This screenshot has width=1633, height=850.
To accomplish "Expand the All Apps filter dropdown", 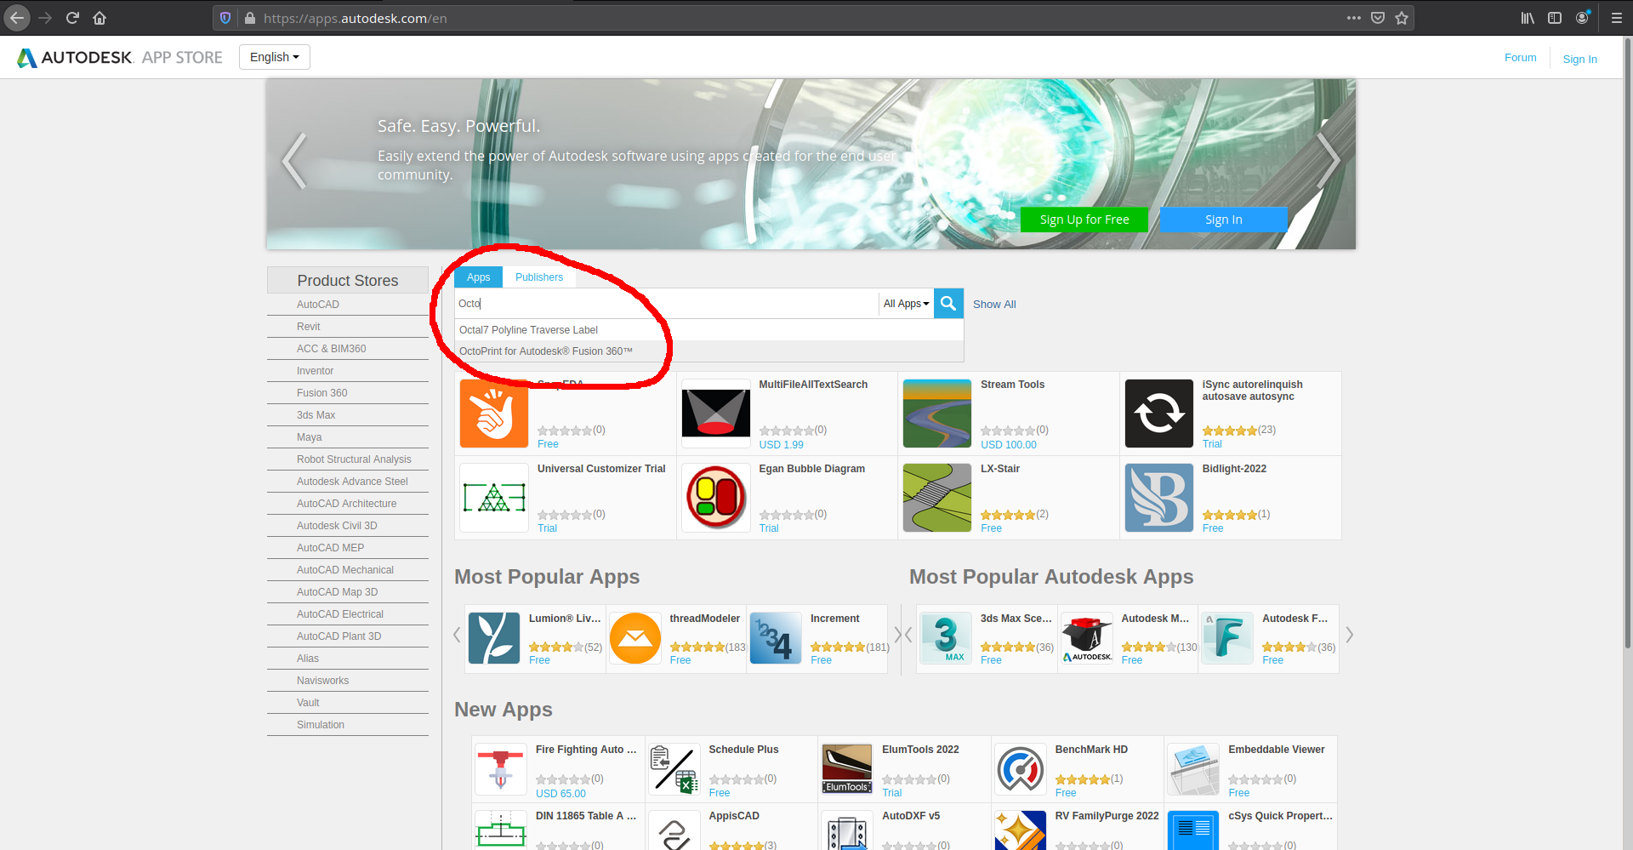I will 906,304.
